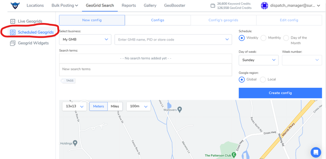Switch to the Edit config tab

[289, 20]
